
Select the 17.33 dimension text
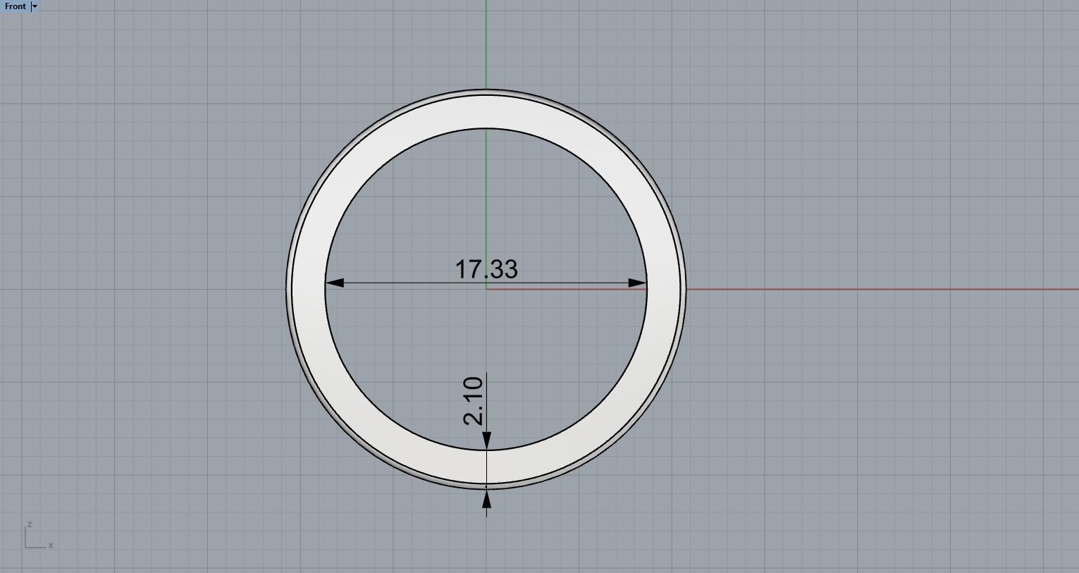point(486,269)
